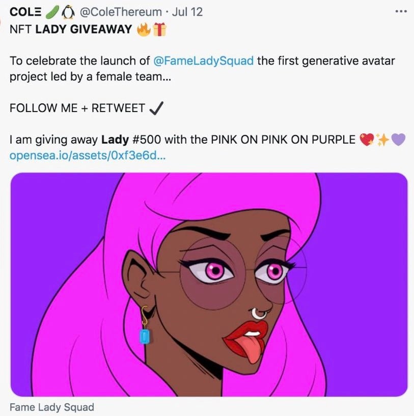This screenshot has height=416, width=414.
Task: Click the fire emoji after LADY GIVEAWAY
Action: coord(144,29)
